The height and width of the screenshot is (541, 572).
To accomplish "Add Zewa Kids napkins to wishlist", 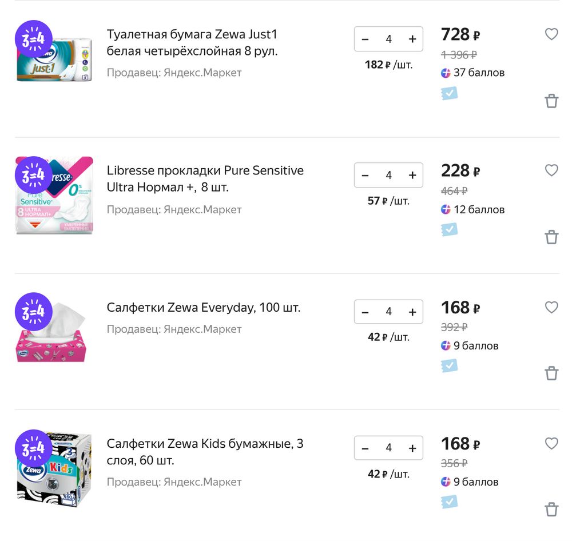I will (551, 443).
